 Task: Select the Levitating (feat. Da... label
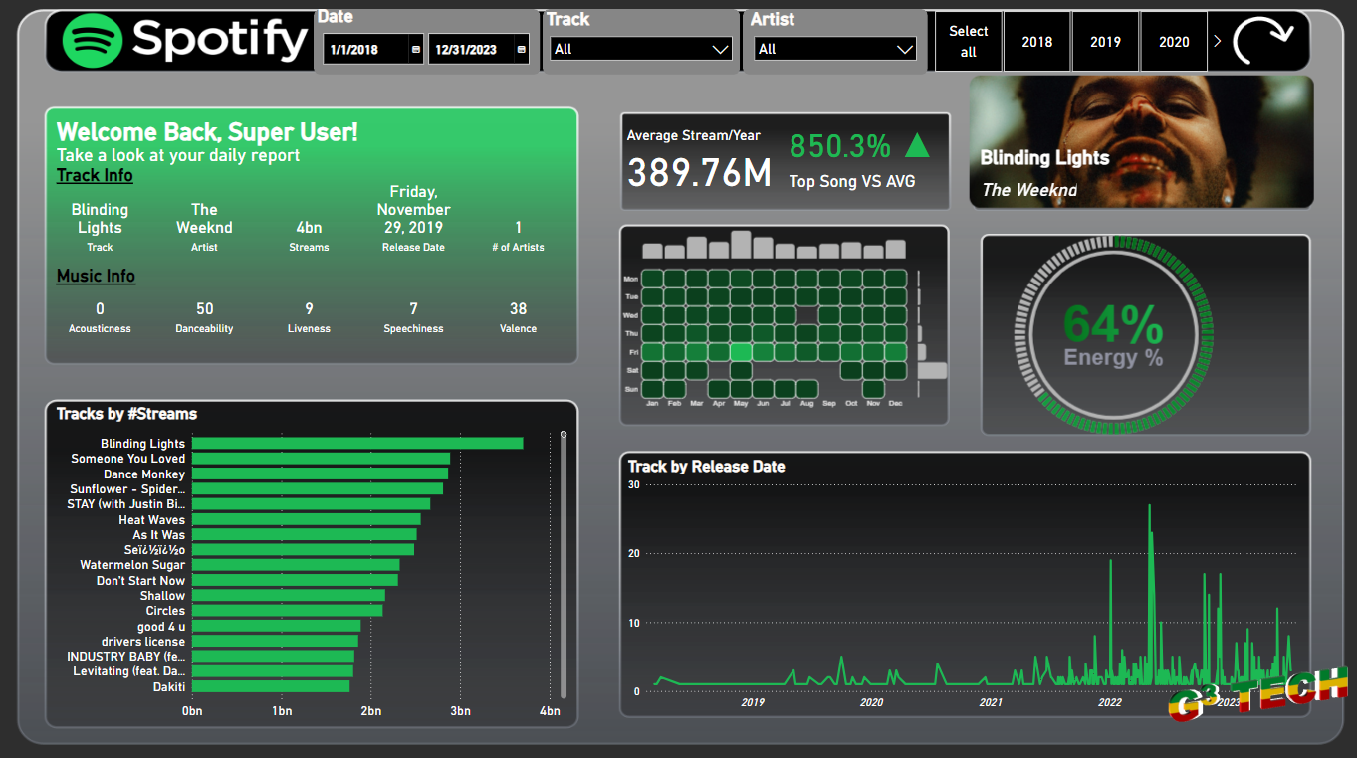[x=129, y=671]
